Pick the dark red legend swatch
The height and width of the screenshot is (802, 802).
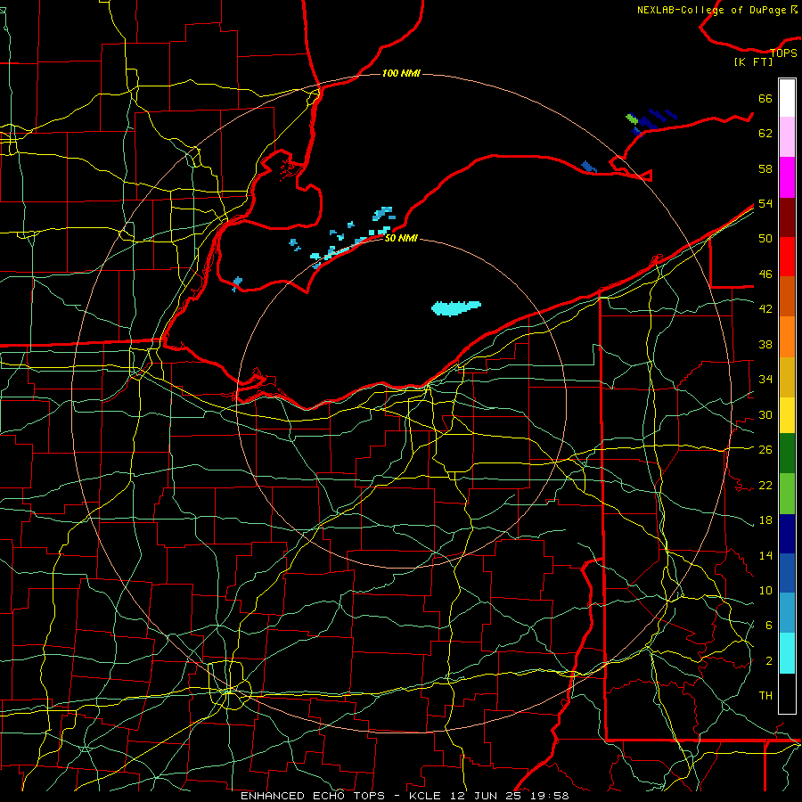tap(787, 217)
